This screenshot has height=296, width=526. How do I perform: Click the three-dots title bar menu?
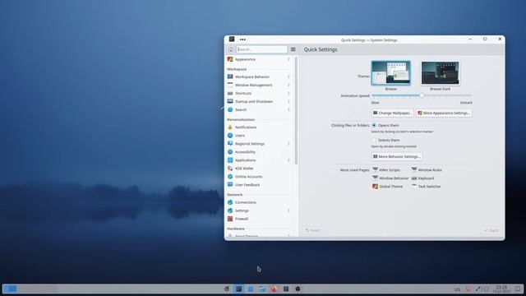coord(242,39)
